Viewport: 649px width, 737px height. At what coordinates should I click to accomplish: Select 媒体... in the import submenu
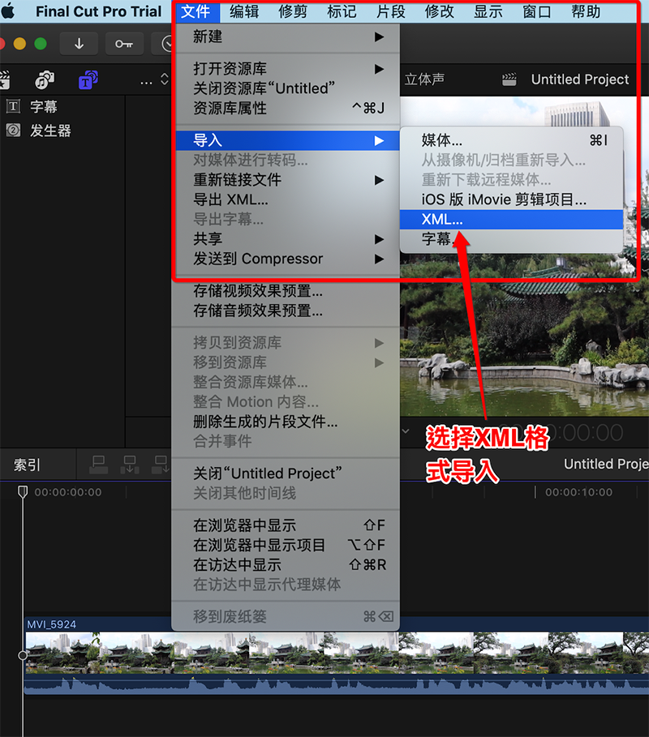[x=442, y=140]
